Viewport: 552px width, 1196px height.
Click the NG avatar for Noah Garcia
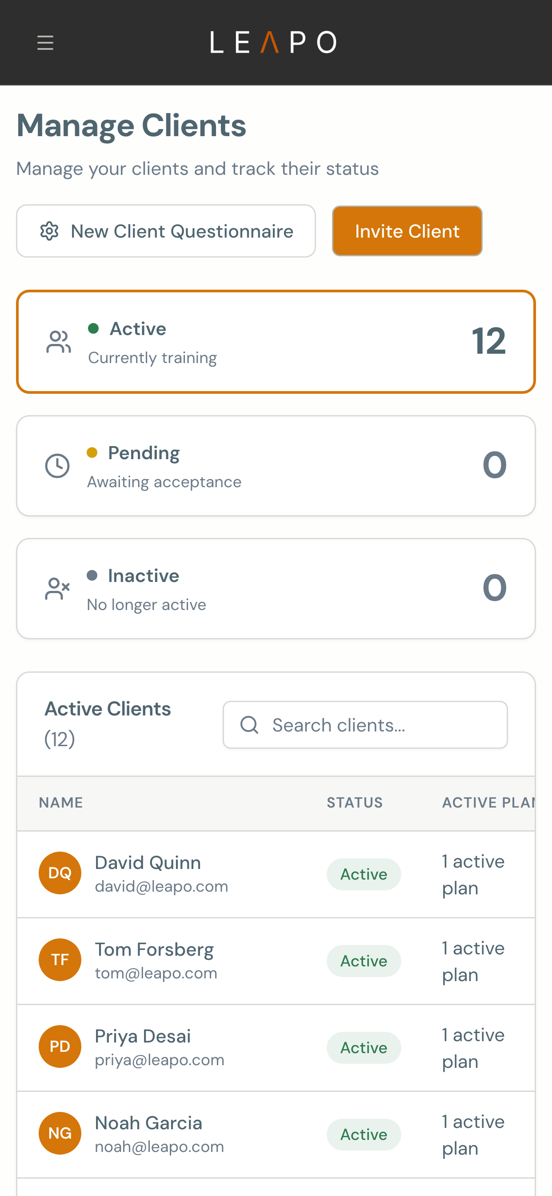point(60,1133)
